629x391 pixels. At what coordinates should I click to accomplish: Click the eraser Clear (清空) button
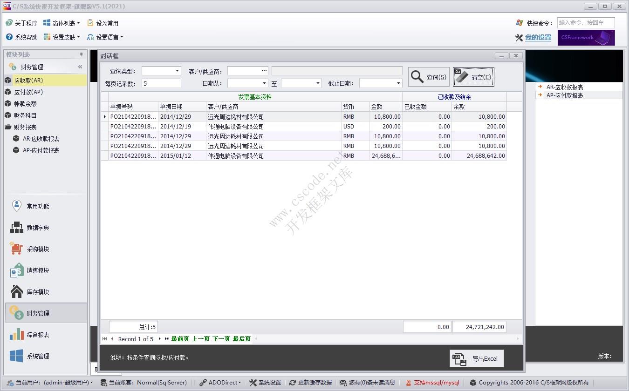(473, 77)
